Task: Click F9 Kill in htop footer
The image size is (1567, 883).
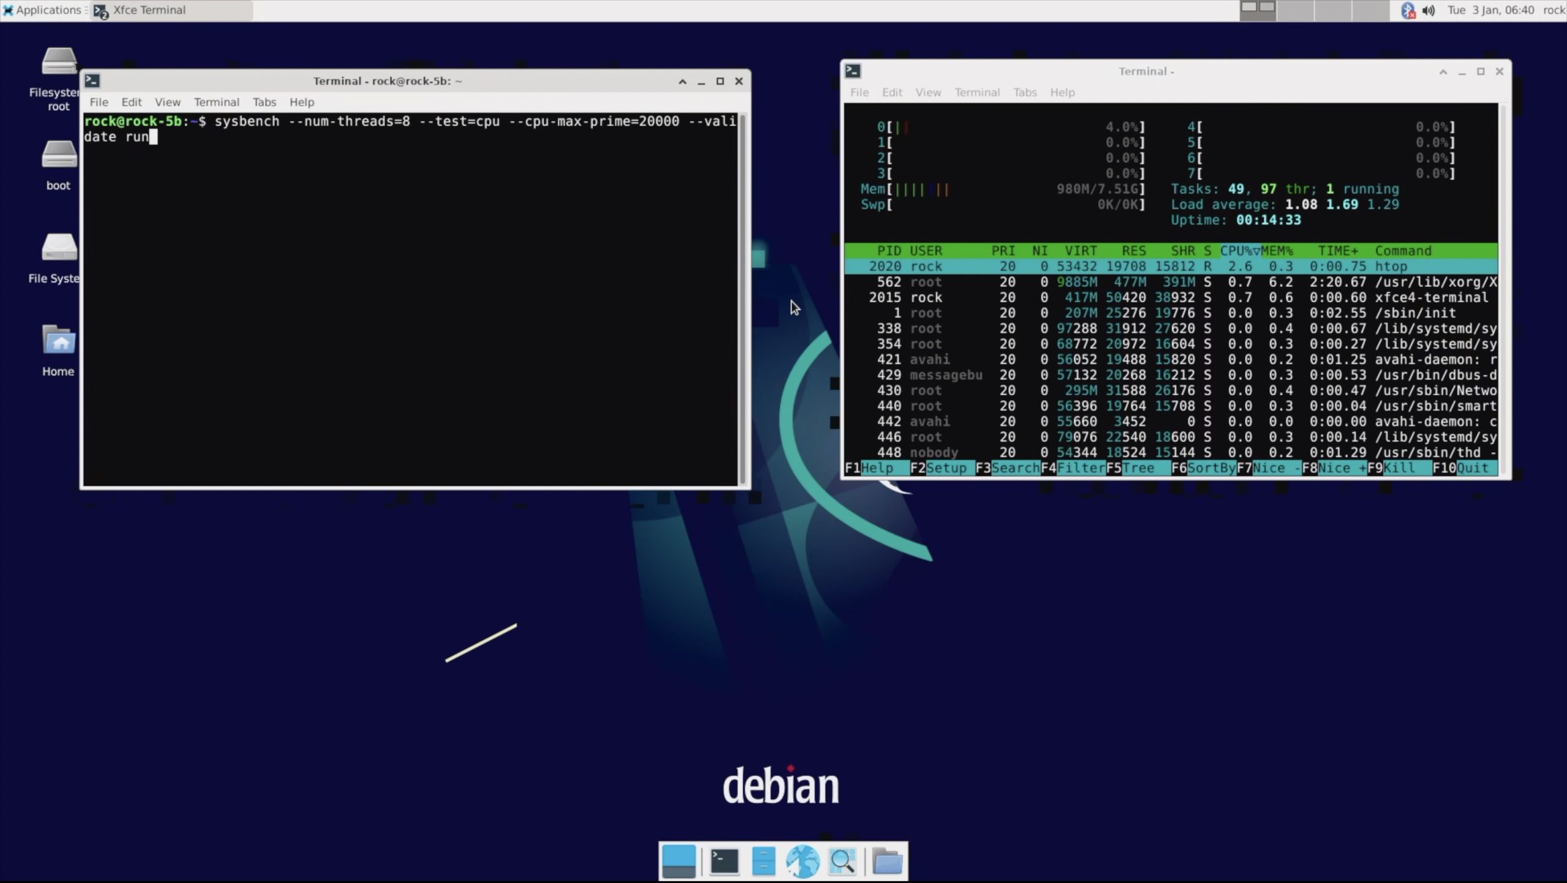Action: (1399, 468)
